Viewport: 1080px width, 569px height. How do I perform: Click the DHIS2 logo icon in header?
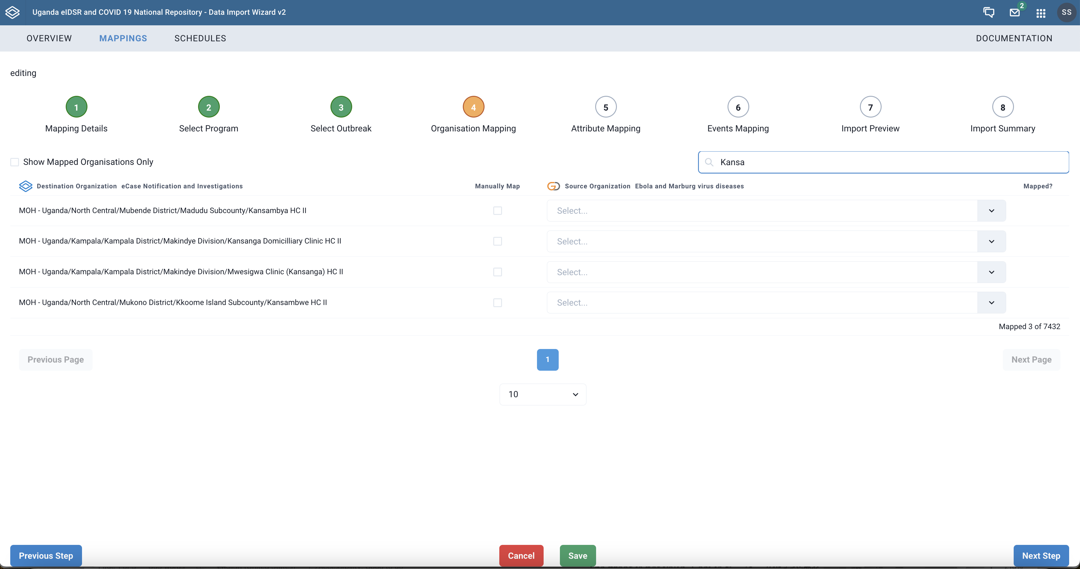13,12
